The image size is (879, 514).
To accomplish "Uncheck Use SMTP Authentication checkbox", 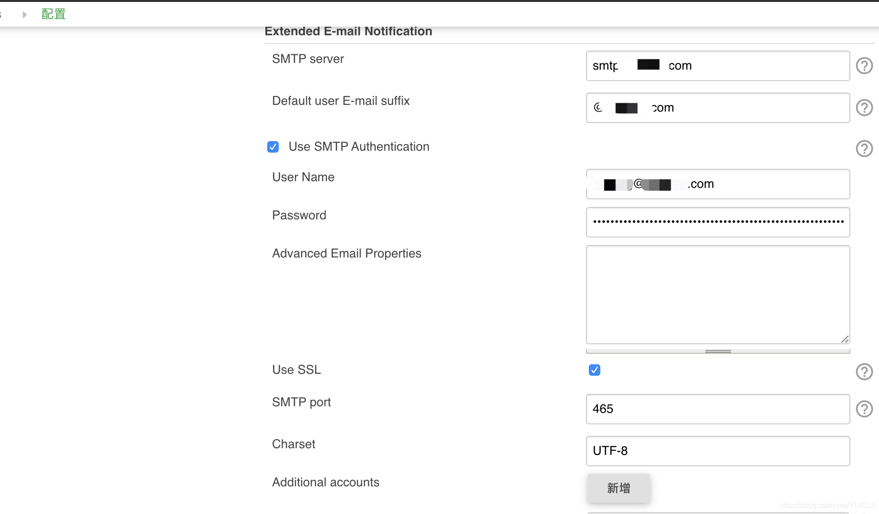I will pyautogui.click(x=273, y=147).
